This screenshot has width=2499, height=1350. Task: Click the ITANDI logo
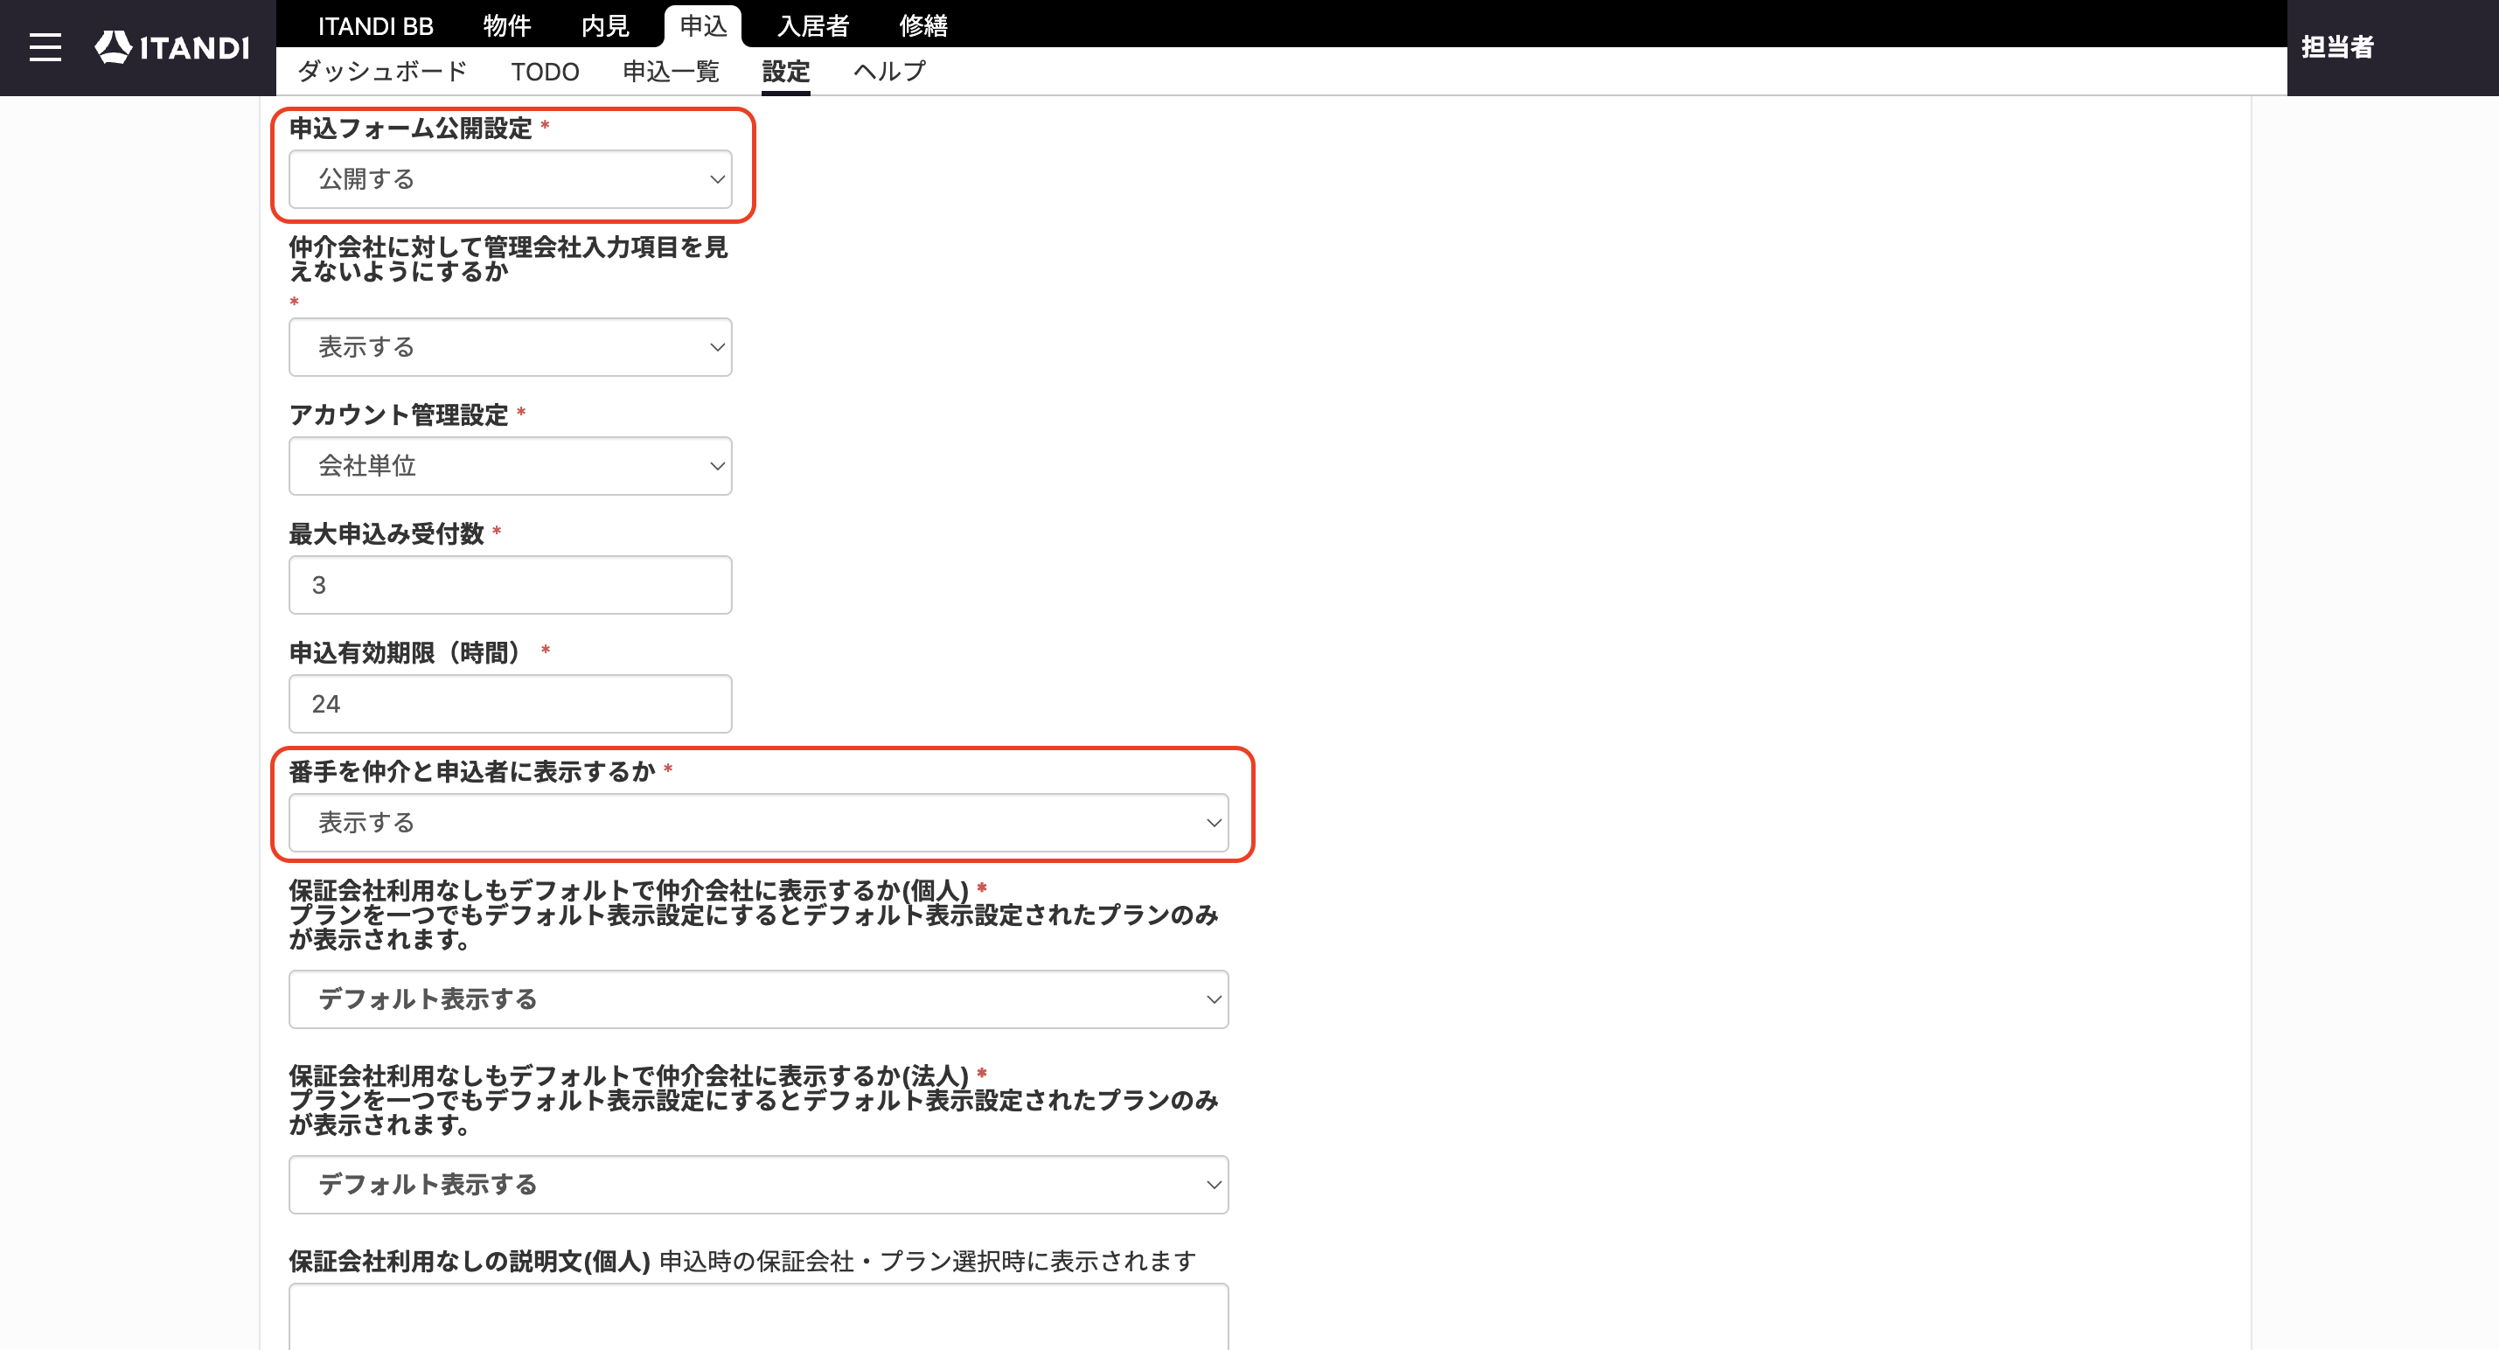coord(171,46)
